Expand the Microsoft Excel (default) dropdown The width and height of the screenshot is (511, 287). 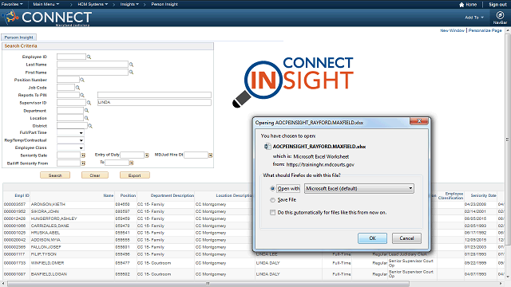(358, 188)
